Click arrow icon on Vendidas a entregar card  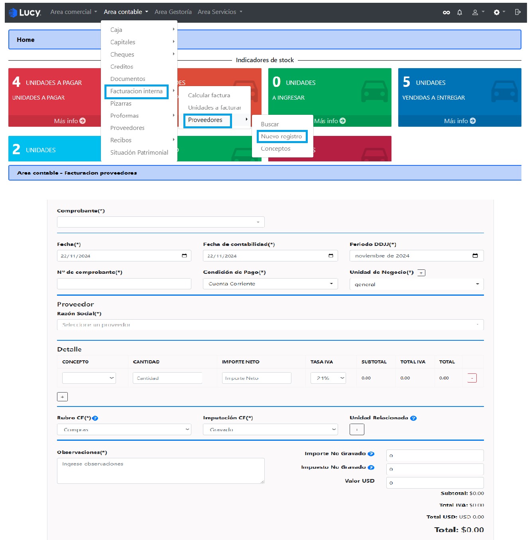click(x=473, y=121)
